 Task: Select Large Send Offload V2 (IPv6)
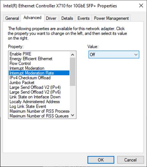[x=39, y=92]
